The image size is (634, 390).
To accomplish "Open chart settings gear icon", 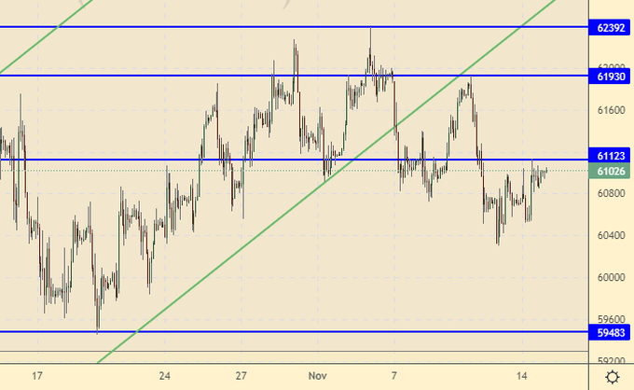I will 612,377.
